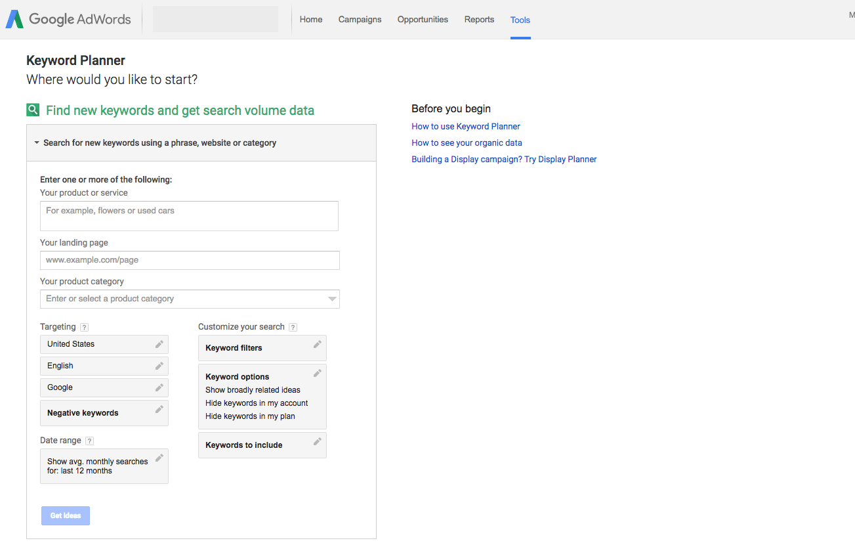Click pencil icon in the Google network row

pos(159,387)
